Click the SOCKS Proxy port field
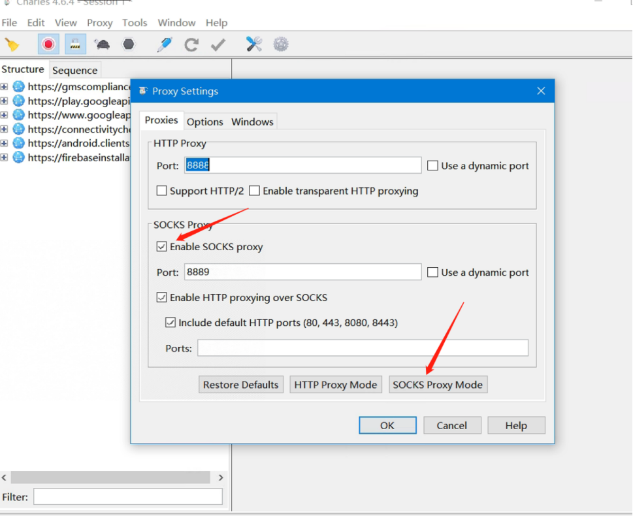 (302, 272)
